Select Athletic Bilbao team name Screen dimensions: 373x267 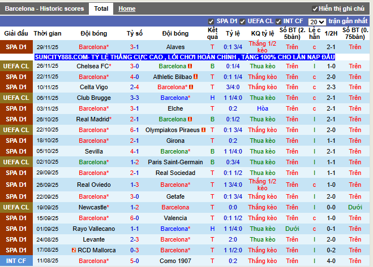[x=173, y=77]
